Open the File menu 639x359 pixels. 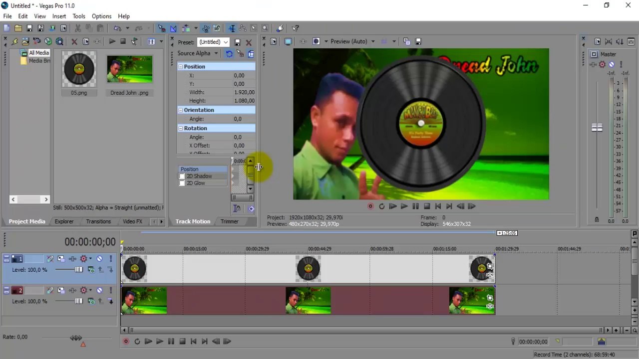(x=7, y=16)
